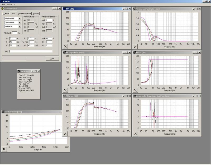
Task: Select the Achsen tab
Action: pyautogui.click(x=36, y=13)
